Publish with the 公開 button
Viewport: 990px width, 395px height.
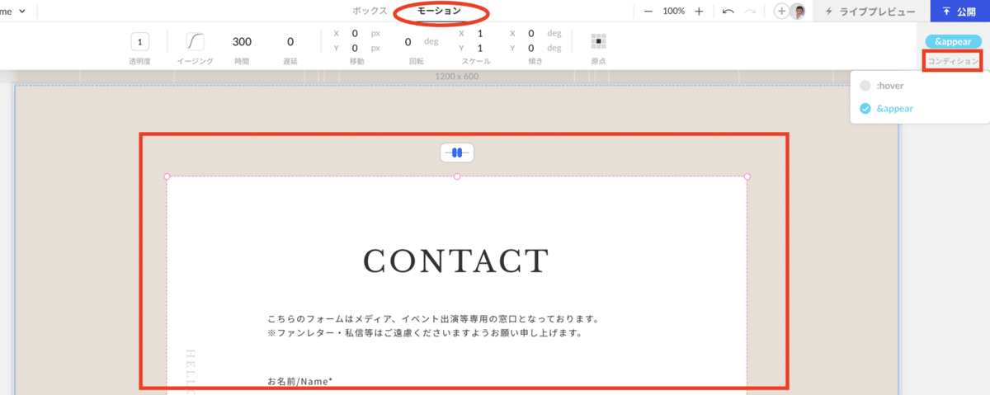[959, 12]
